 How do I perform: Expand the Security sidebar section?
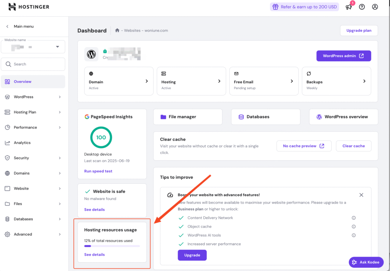pos(33,158)
